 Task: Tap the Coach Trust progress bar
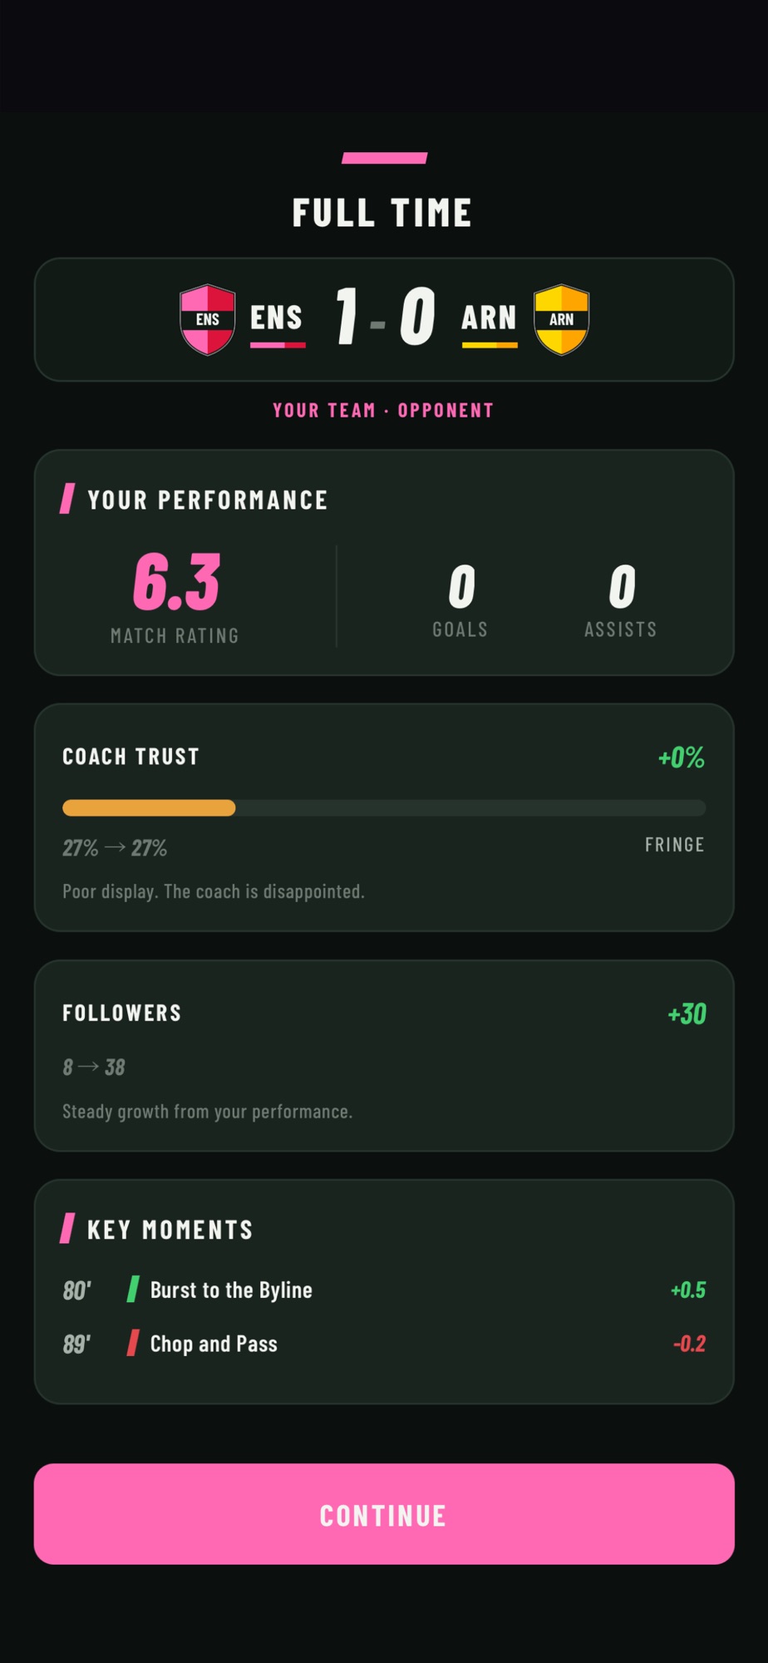coord(384,807)
